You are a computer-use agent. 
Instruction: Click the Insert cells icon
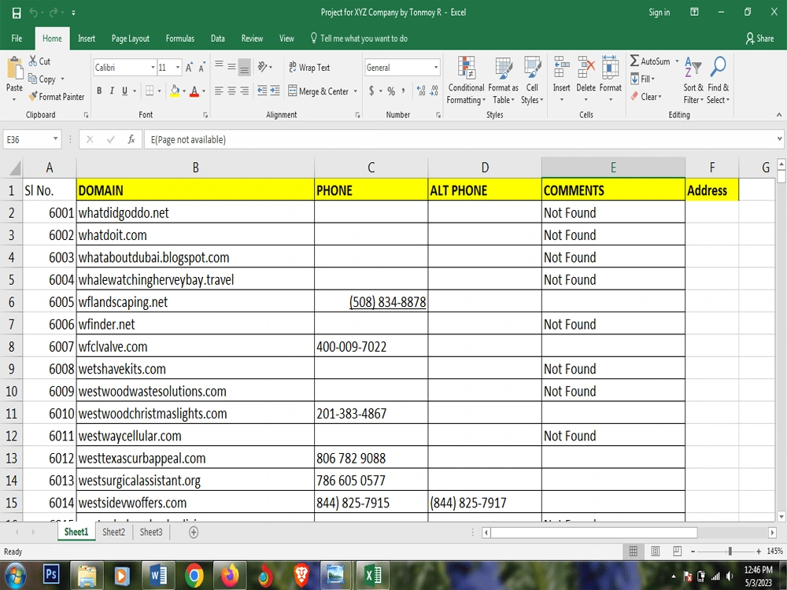tap(562, 67)
